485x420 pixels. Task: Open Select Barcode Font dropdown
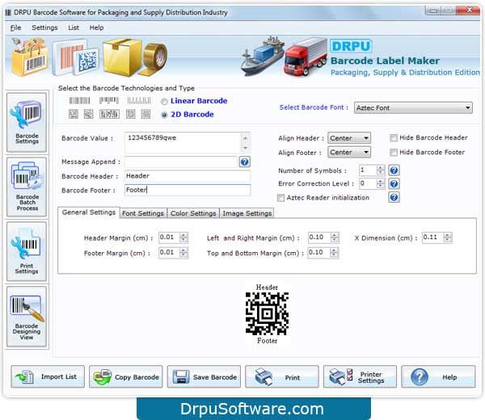click(x=413, y=108)
